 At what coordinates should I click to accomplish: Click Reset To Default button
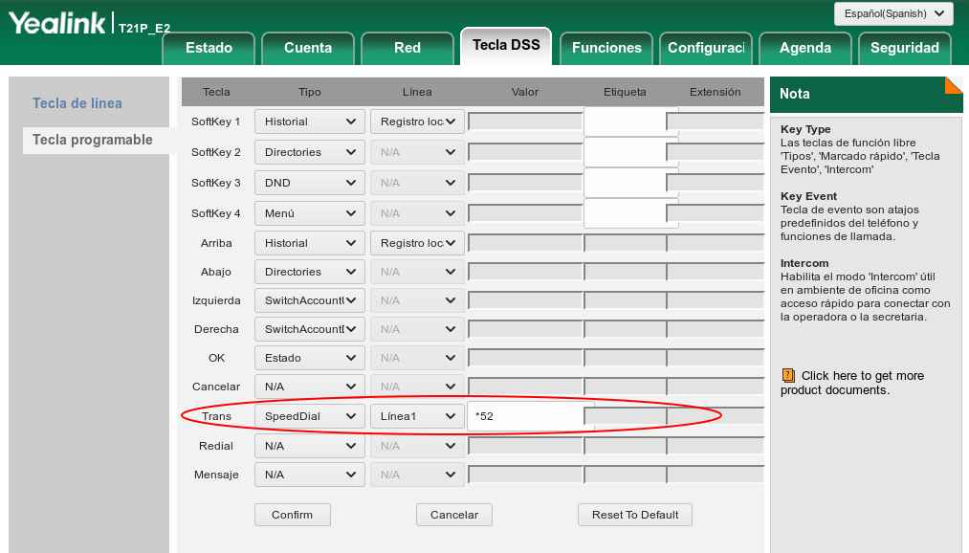click(x=634, y=515)
